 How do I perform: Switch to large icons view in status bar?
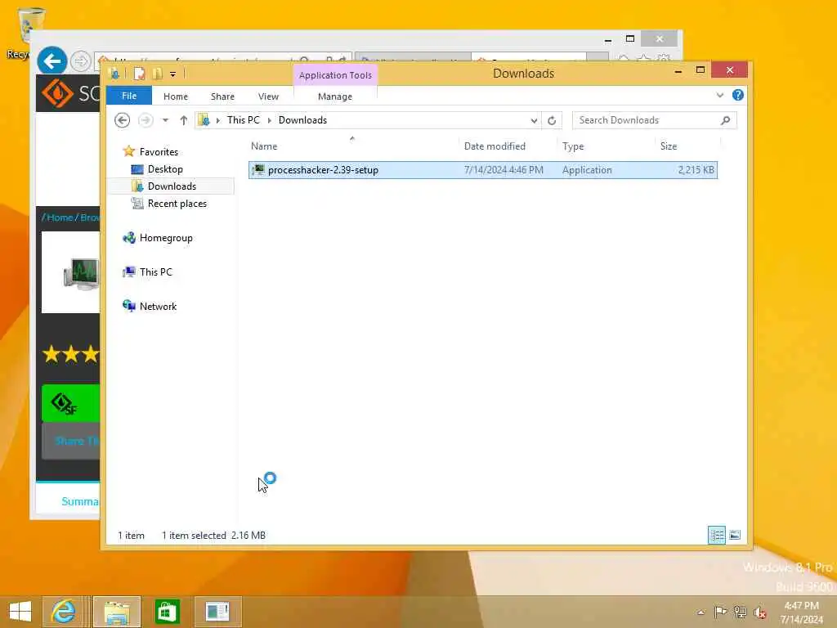(735, 535)
